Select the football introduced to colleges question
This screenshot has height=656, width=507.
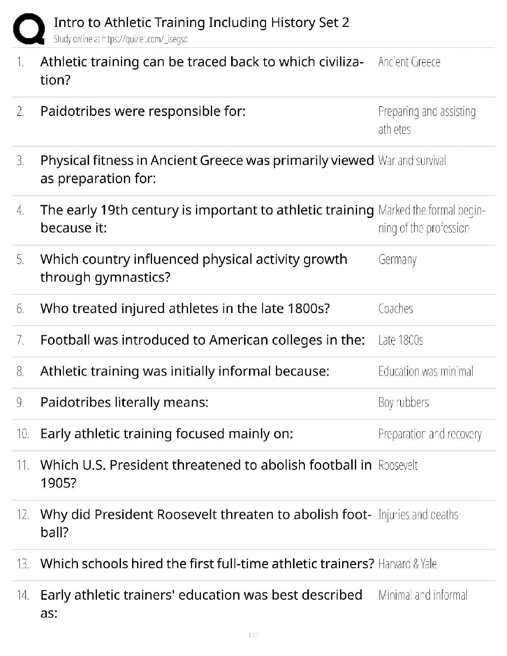[x=203, y=340]
